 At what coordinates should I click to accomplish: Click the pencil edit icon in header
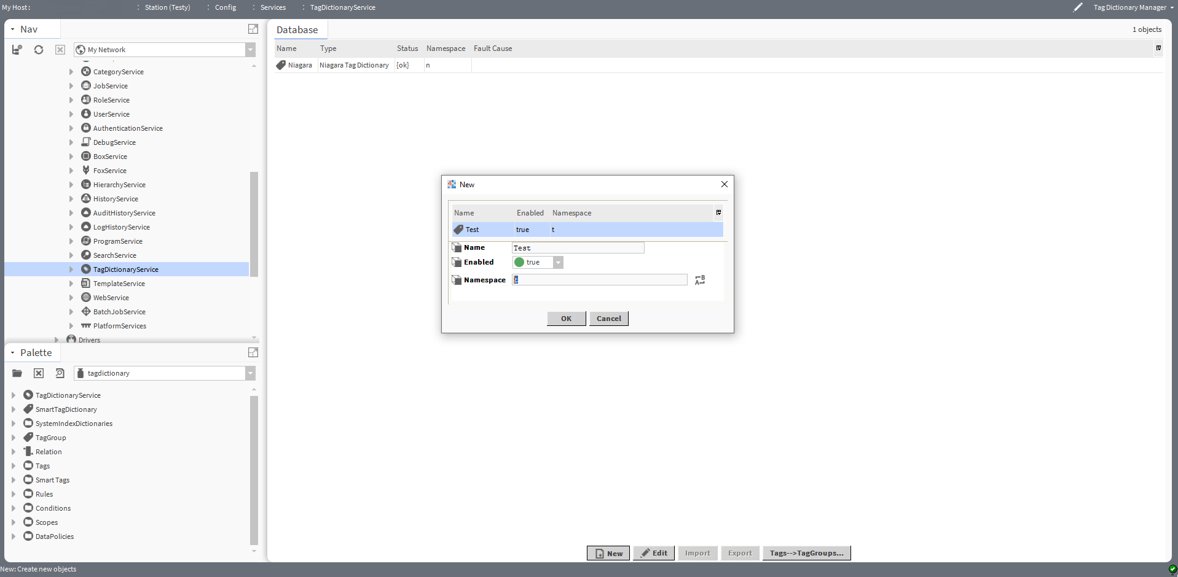pos(1078,7)
